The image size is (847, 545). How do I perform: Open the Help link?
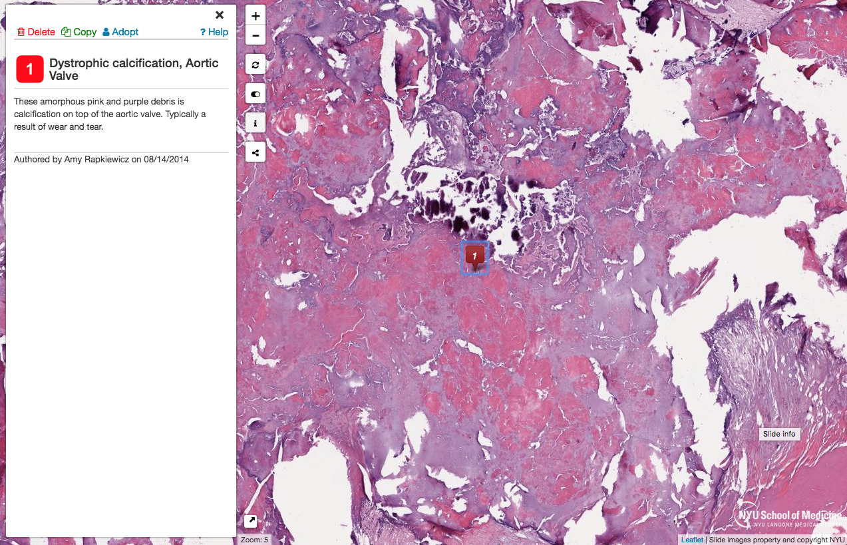214,32
